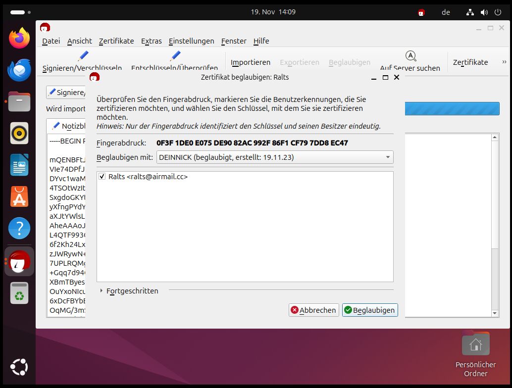Open the Beglaubigen mit dropdown
Viewport: 512px width, 388px height.
(x=275, y=157)
